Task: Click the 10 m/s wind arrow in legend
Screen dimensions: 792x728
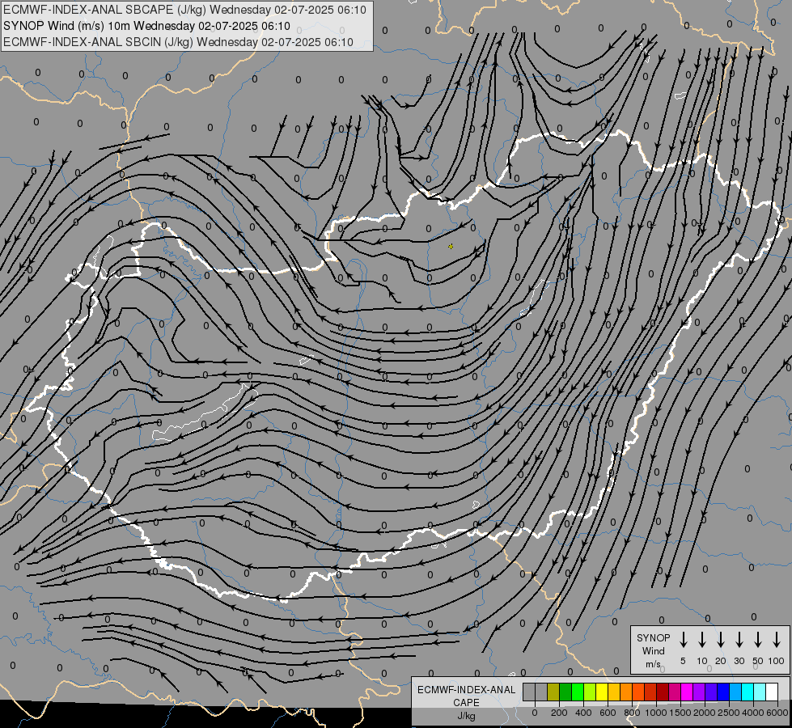Action: pos(701,640)
